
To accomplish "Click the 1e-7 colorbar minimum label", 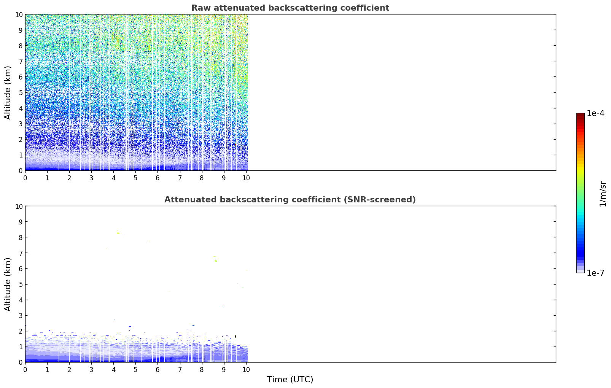I will [x=595, y=273].
